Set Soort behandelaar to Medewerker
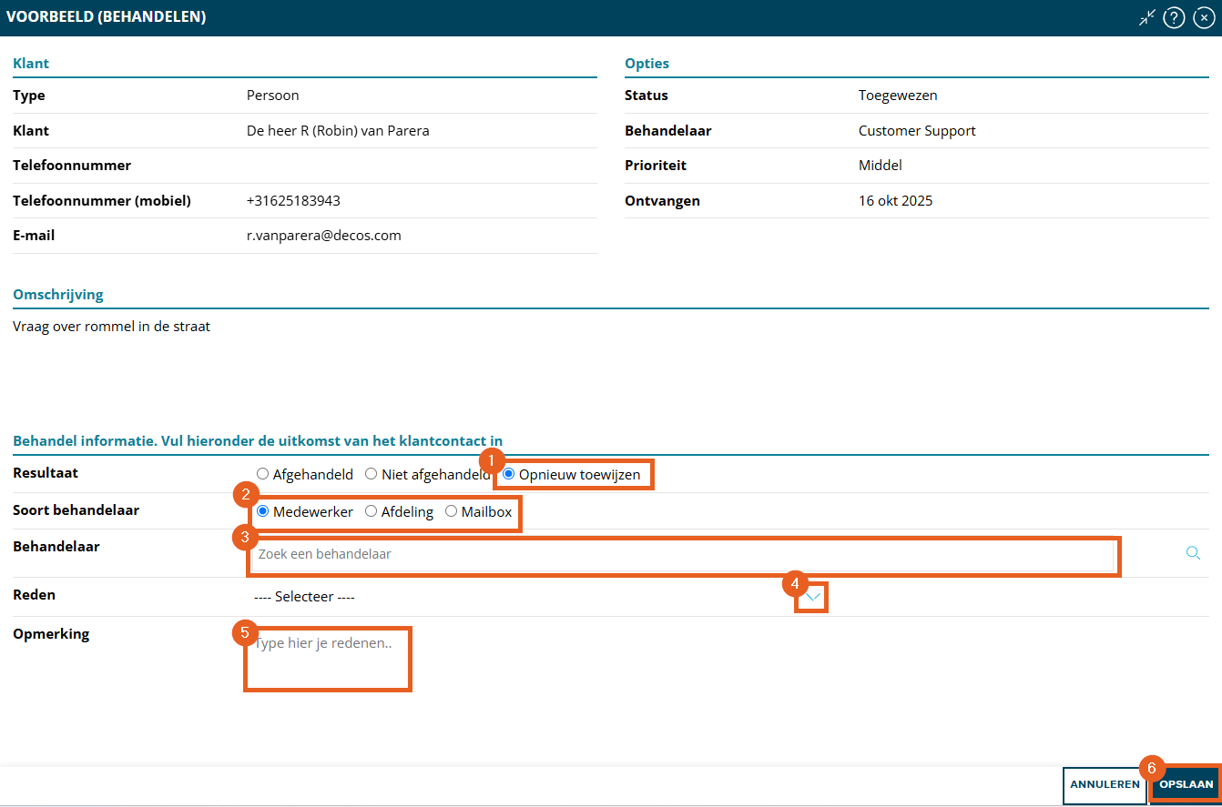This screenshot has width=1222, height=807. (x=263, y=512)
